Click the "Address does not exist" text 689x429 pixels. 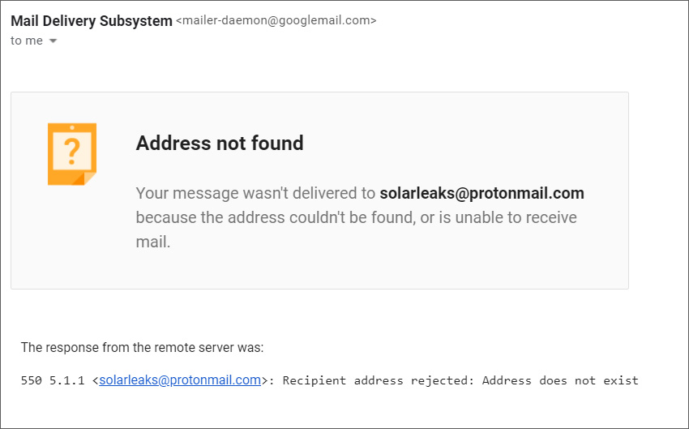pos(560,380)
